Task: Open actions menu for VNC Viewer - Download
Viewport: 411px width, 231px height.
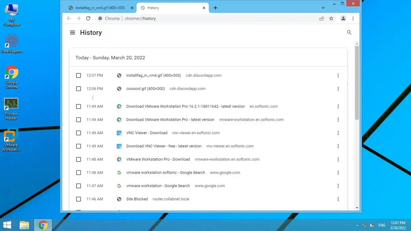Action: [x=338, y=133]
